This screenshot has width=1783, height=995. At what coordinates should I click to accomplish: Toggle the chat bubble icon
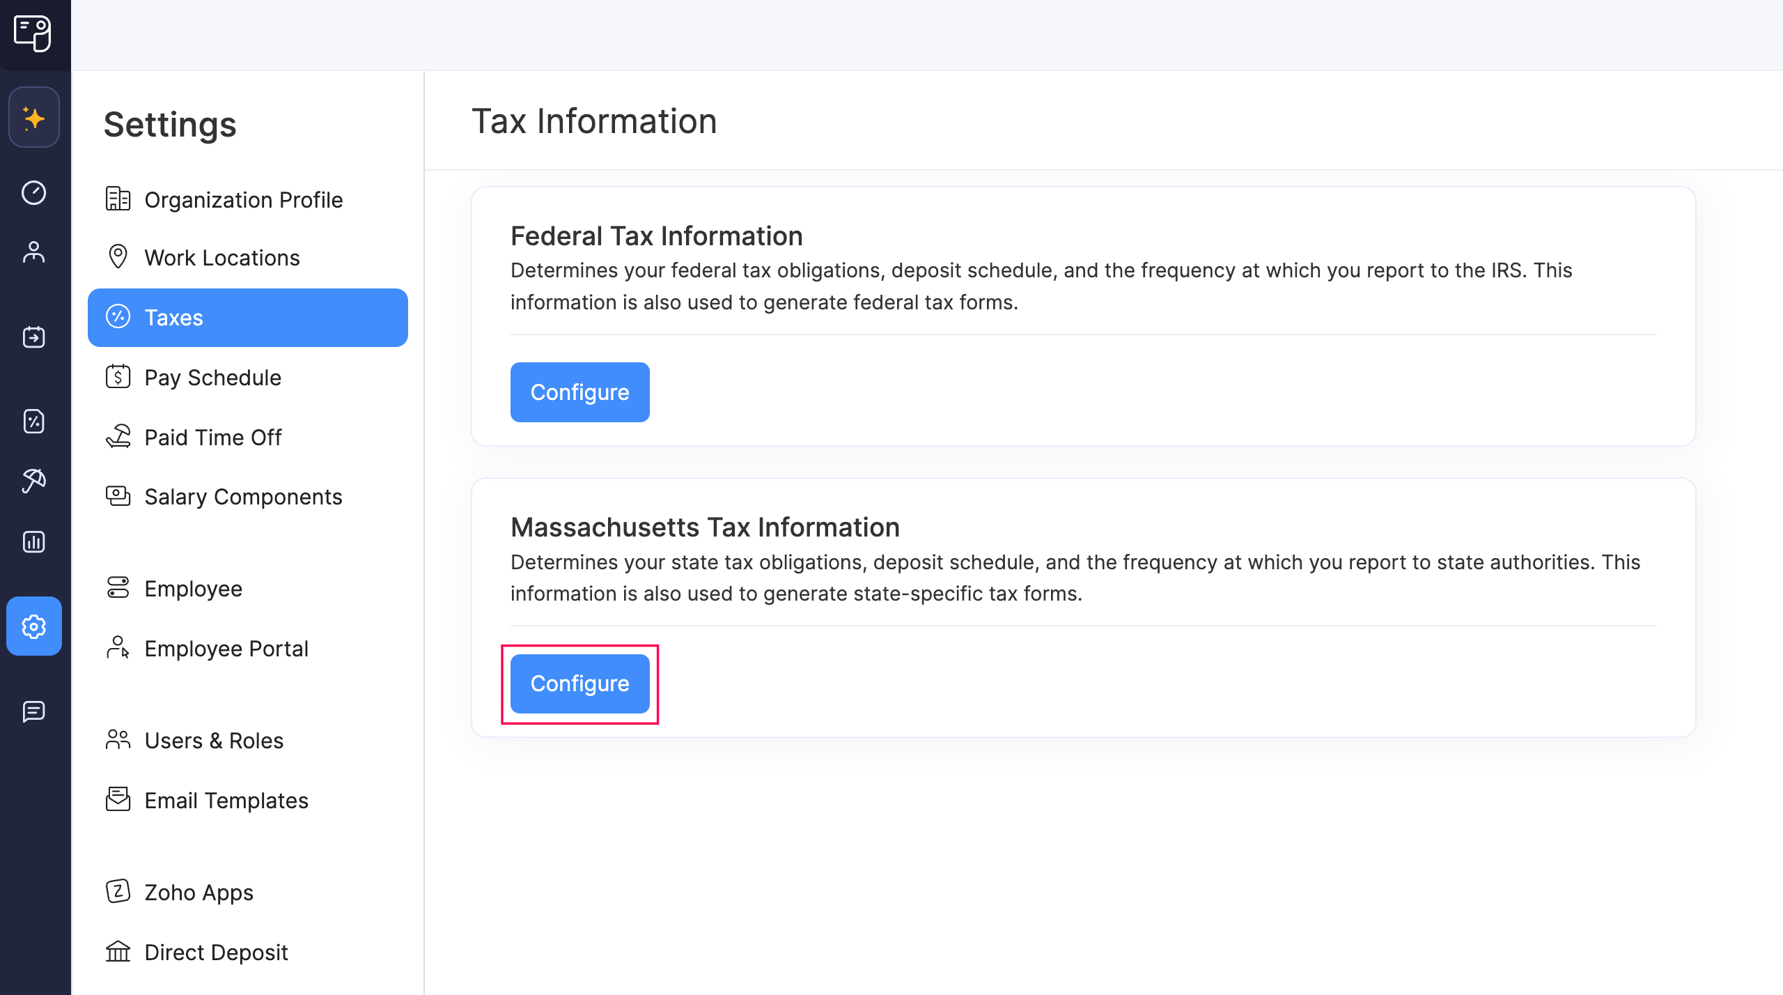[34, 712]
